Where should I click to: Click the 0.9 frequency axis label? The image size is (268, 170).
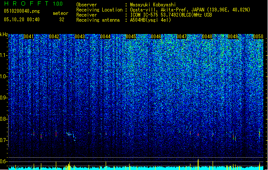[x=3, y=98]
